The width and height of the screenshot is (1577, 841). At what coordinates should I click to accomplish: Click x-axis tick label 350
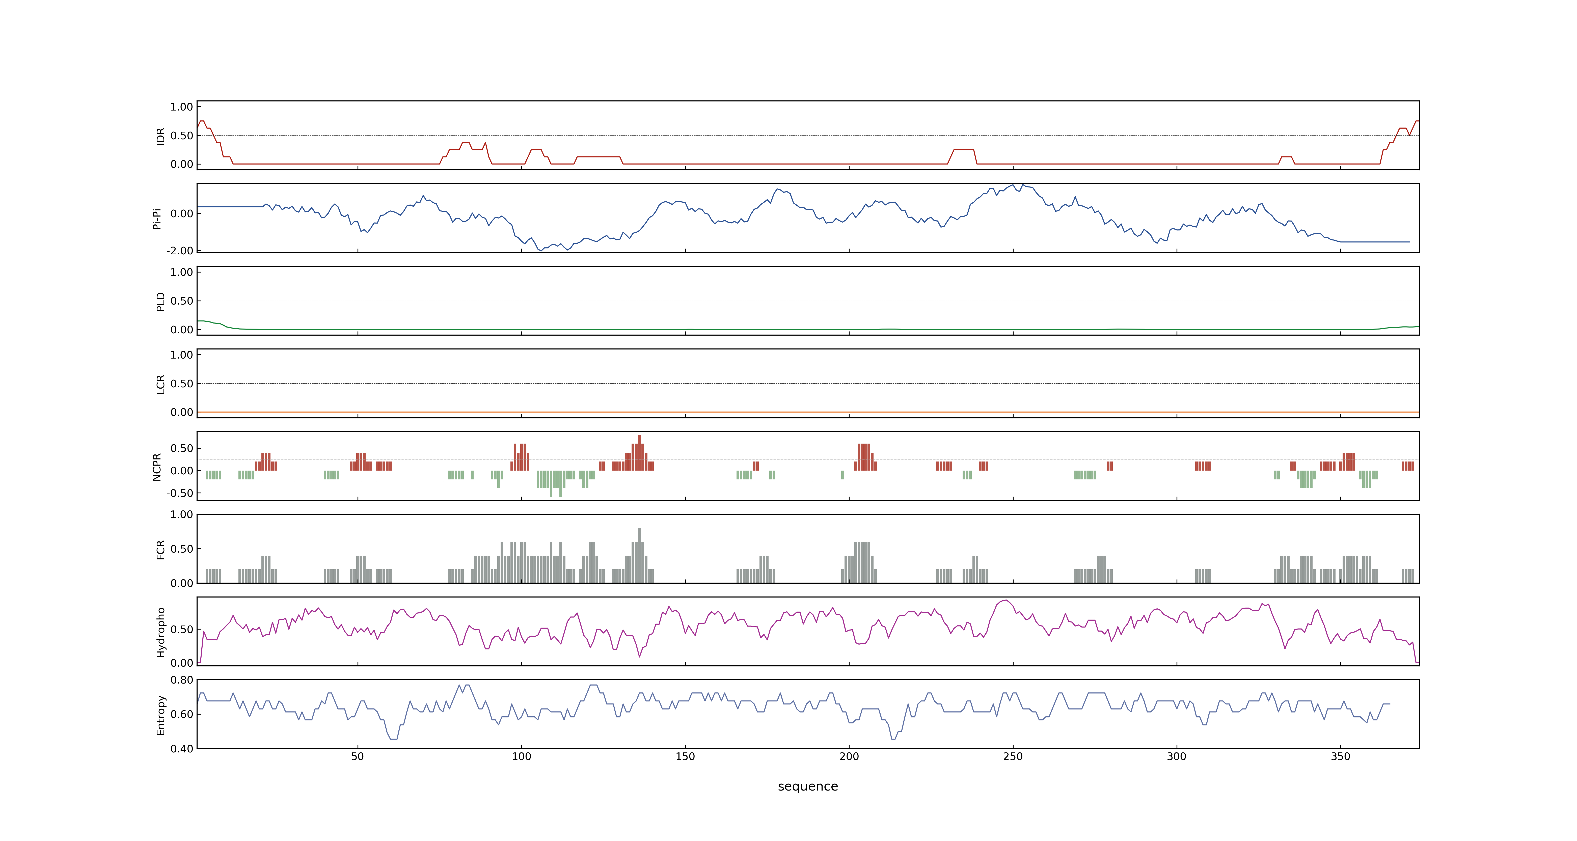[1340, 756]
